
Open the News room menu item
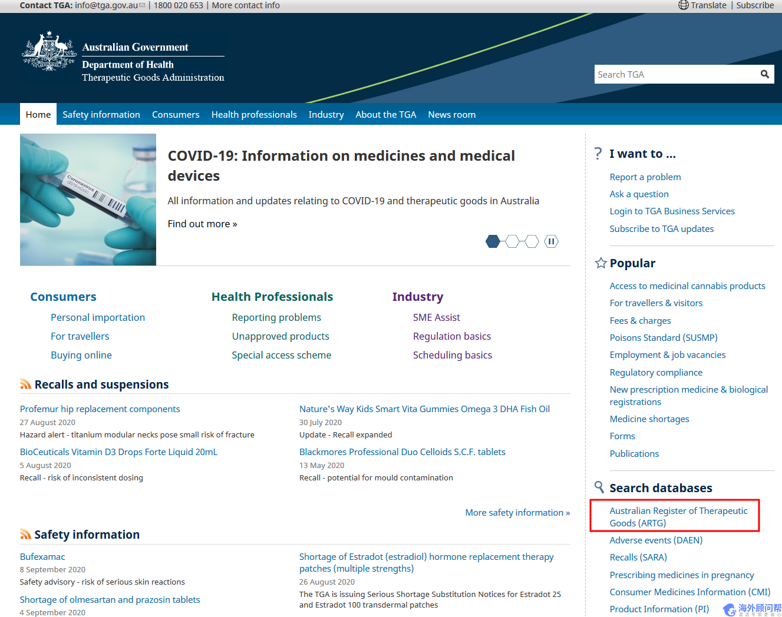pyautogui.click(x=452, y=114)
